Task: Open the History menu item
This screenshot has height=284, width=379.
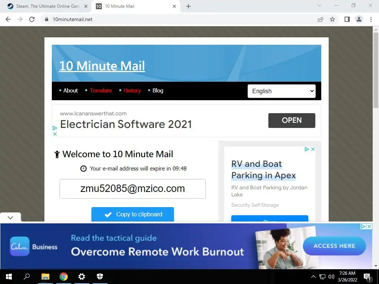Action: pyautogui.click(x=132, y=91)
